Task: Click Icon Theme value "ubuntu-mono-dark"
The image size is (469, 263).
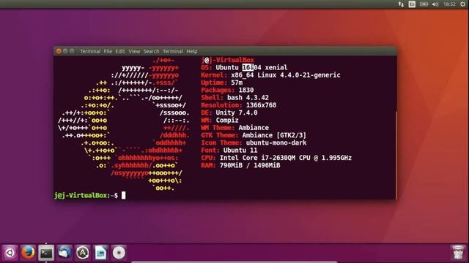Action: pyautogui.click(x=276, y=143)
